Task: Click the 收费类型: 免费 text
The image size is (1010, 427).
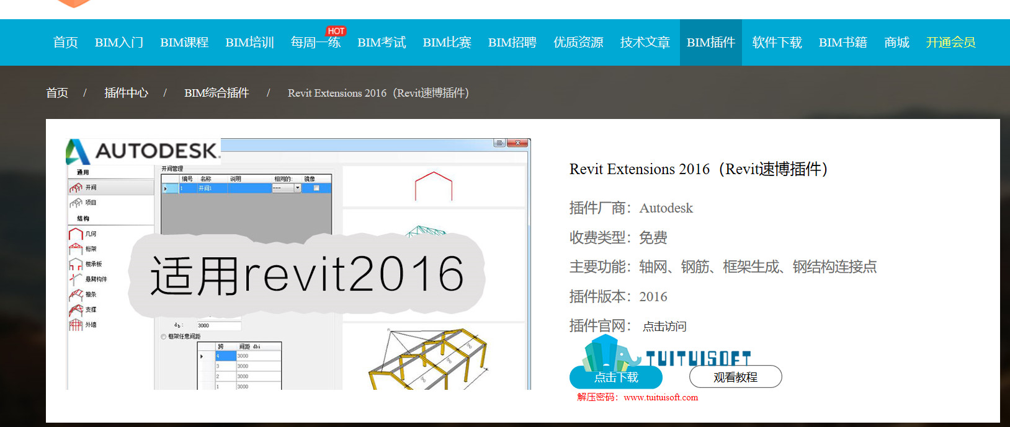Action: tap(619, 237)
